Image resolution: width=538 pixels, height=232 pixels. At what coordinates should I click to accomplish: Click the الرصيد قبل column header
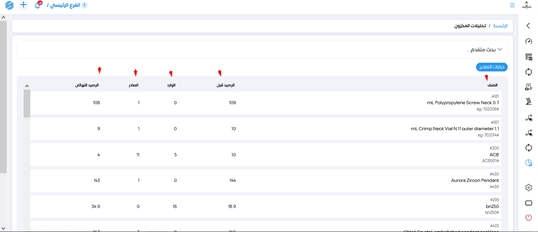click(x=227, y=85)
